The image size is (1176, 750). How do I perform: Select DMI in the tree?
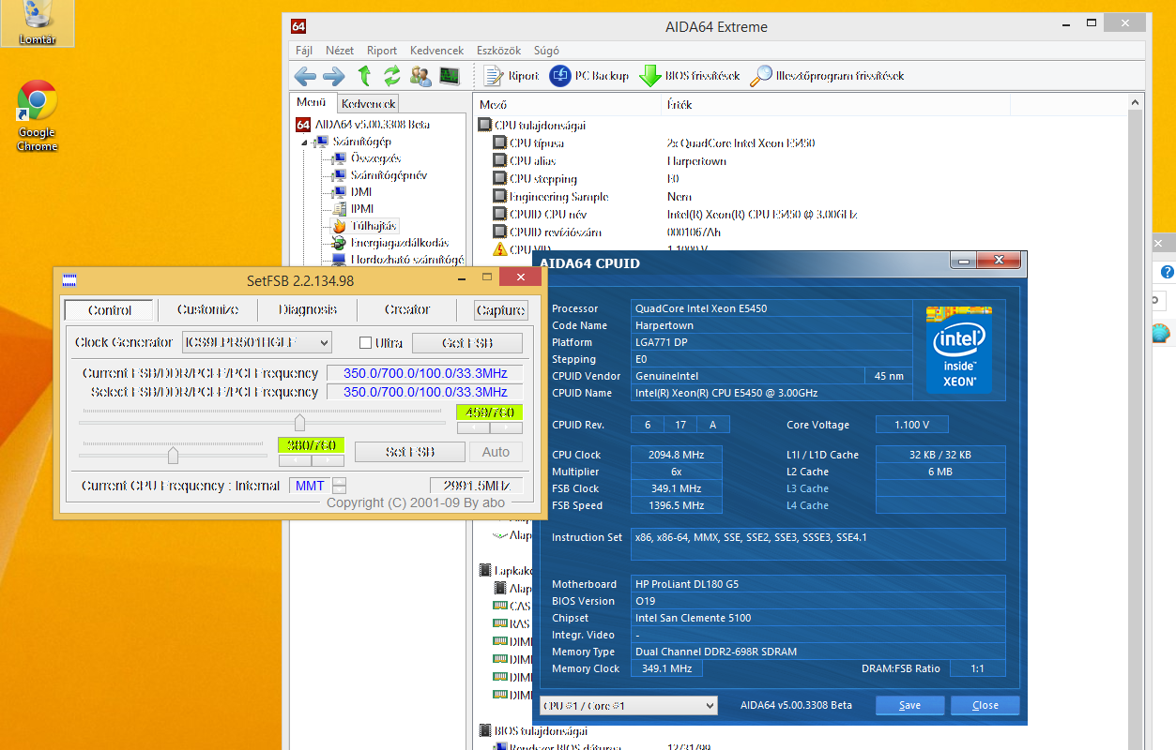click(x=360, y=192)
